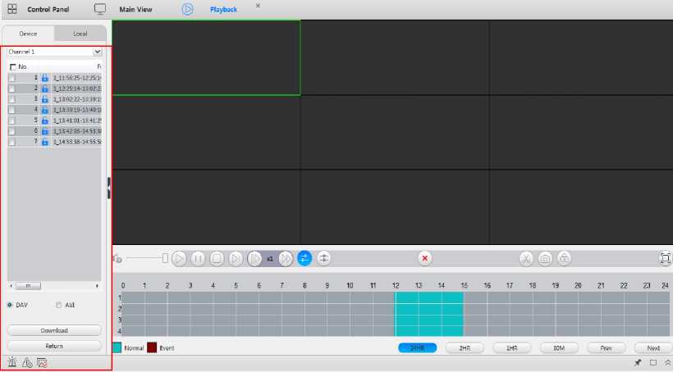
Task: Select the DAV format radio button
Action: 10,305
